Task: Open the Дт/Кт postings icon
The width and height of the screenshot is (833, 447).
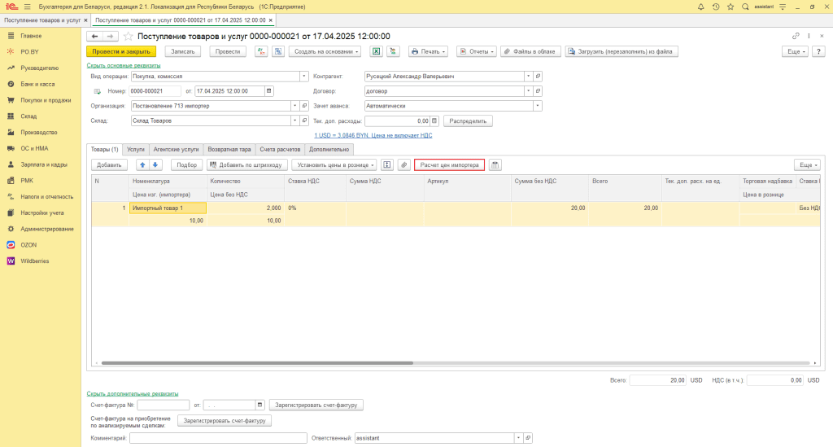Action: pyautogui.click(x=261, y=51)
